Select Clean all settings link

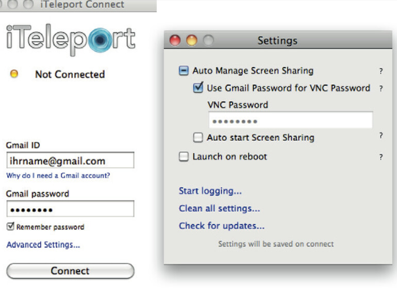tap(219, 209)
